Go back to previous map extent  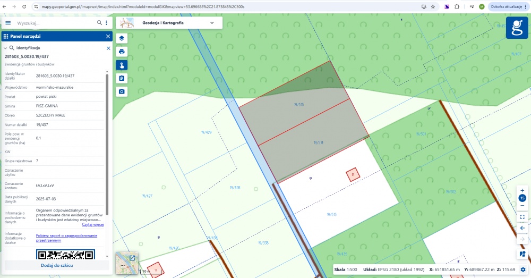coord(522,228)
